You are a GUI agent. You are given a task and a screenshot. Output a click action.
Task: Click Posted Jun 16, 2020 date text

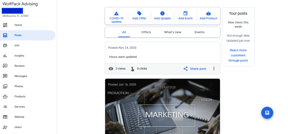click(x=122, y=84)
